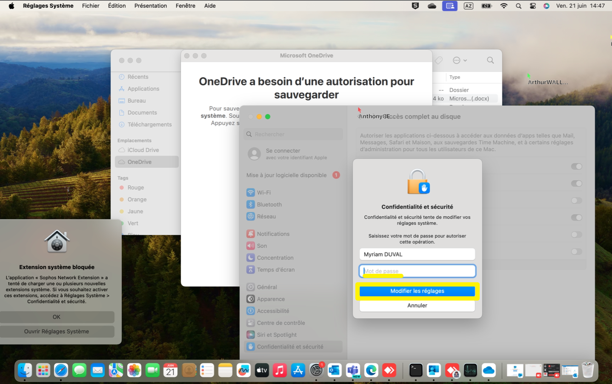Open the Wi-Fi status menu

tap(504, 6)
